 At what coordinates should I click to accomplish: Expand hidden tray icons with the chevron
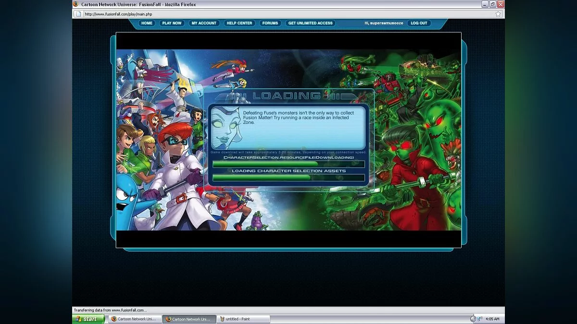pos(473,319)
